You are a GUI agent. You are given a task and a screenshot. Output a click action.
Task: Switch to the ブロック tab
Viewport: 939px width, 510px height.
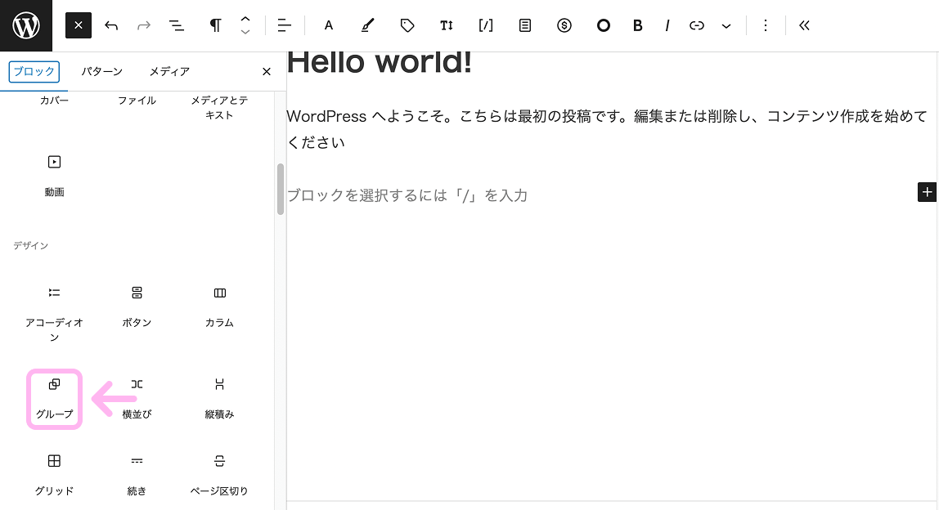34,71
